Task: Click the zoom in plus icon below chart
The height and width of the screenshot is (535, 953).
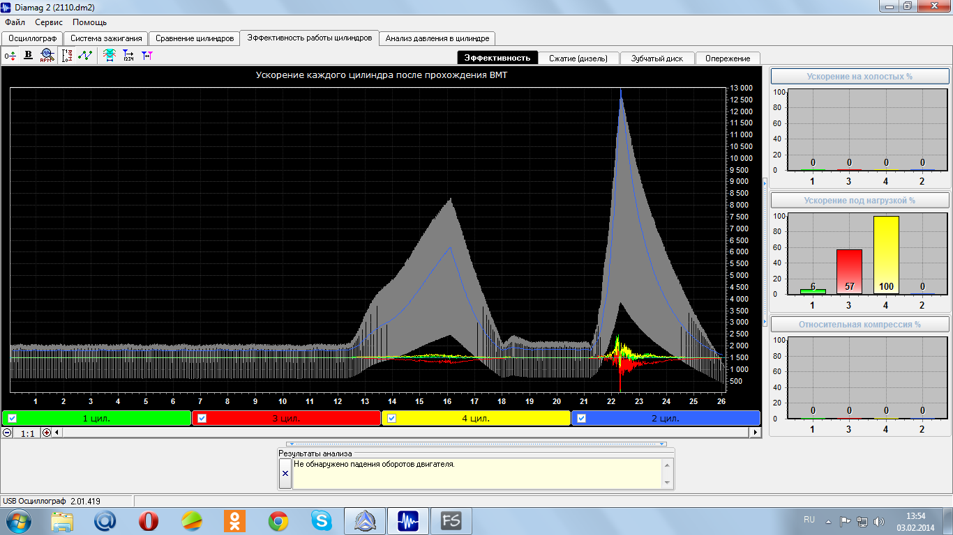Action: (x=47, y=433)
